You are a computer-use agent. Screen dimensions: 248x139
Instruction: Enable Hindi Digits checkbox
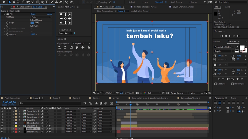(232, 84)
